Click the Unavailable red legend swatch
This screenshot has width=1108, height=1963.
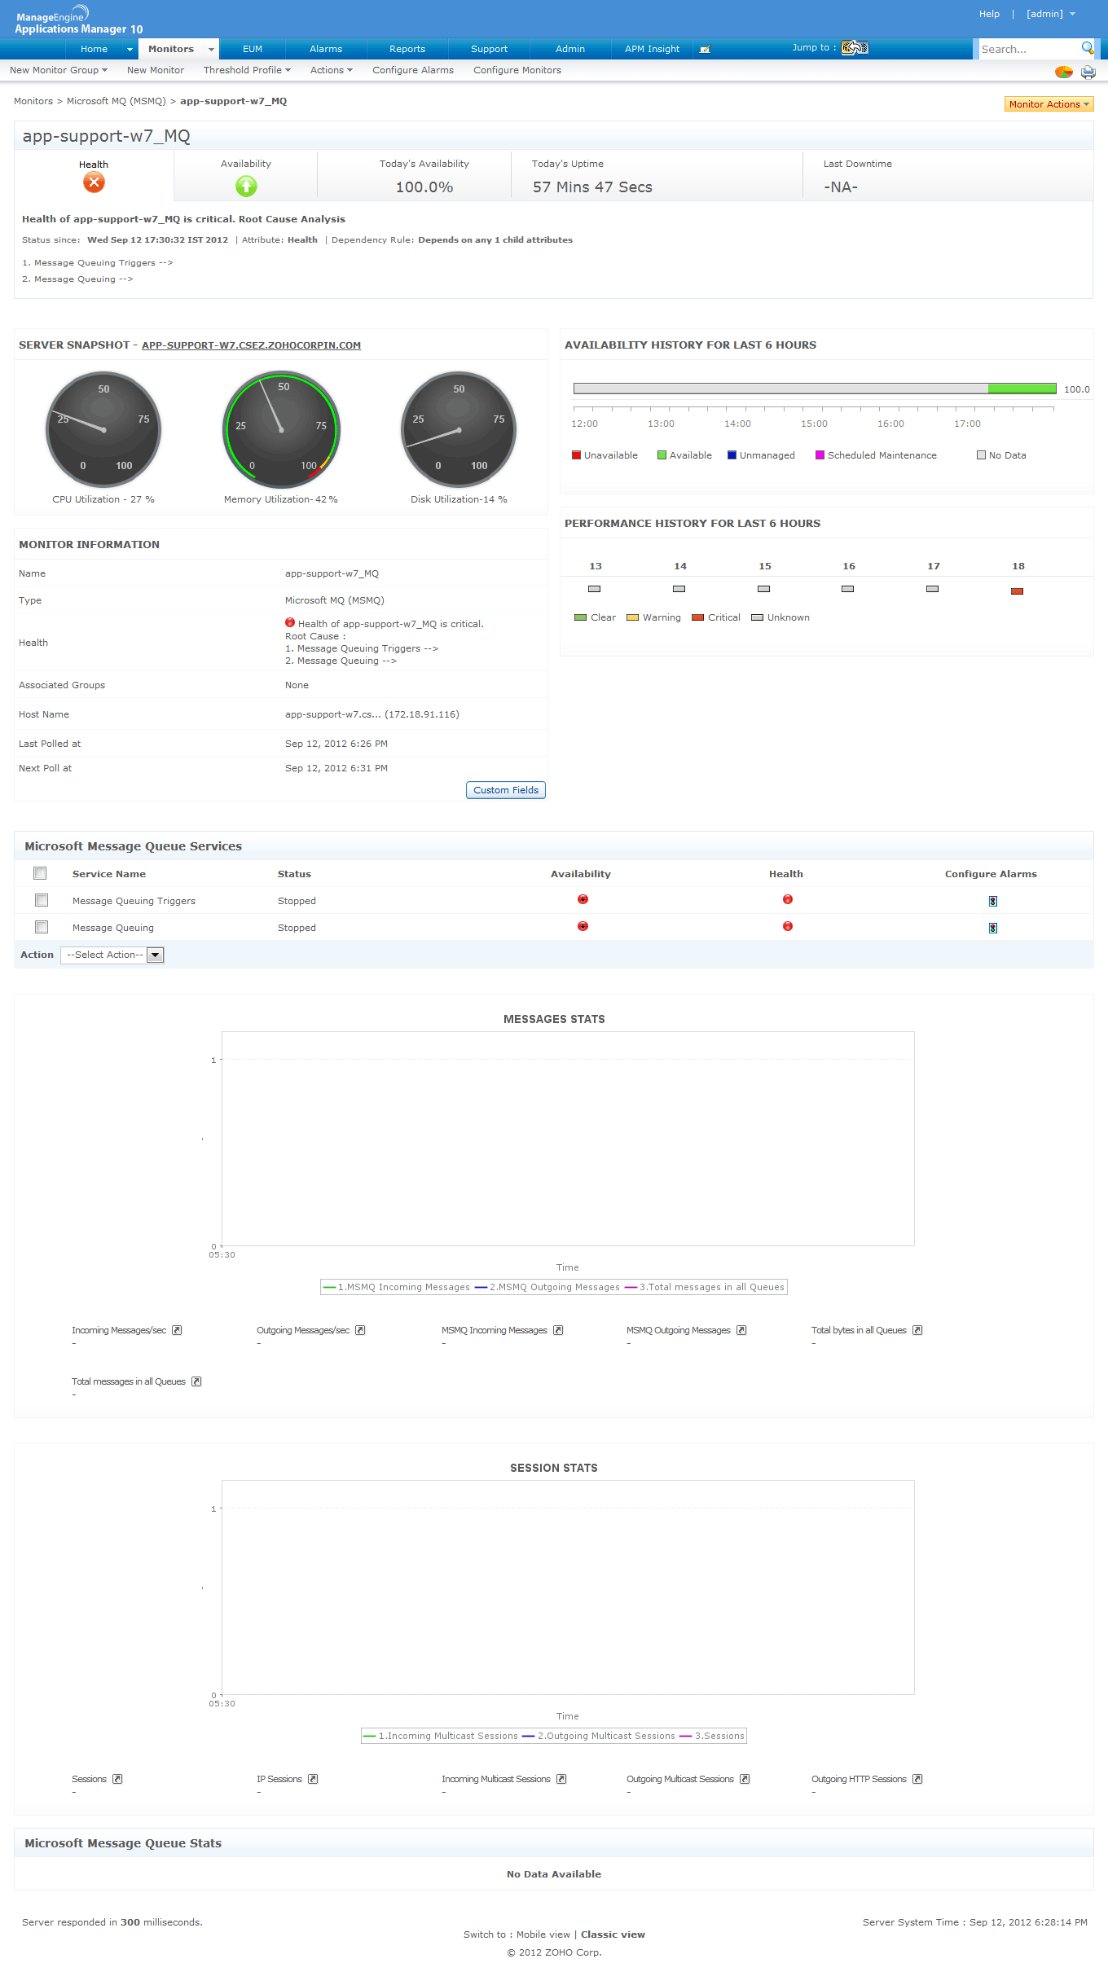click(576, 455)
